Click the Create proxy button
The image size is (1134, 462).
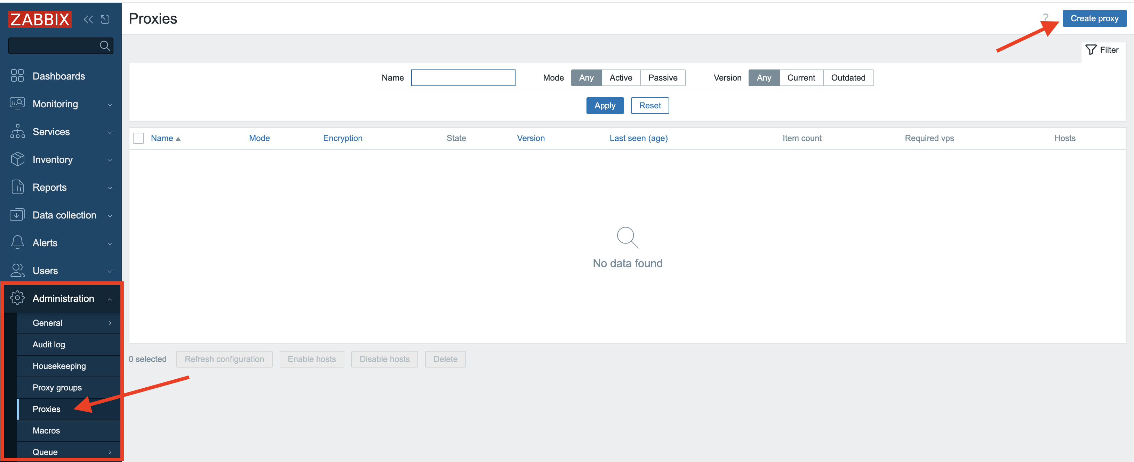(1094, 18)
